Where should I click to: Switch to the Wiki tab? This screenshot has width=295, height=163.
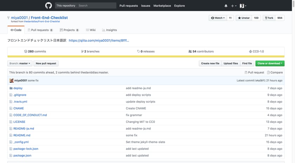click(91, 30)
